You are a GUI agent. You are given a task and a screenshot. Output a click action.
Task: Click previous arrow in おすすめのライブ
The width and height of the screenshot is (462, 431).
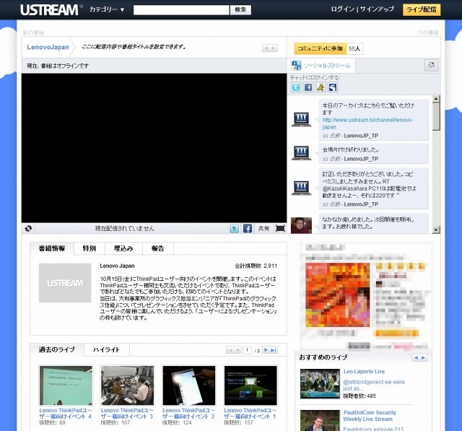point(416,357)
